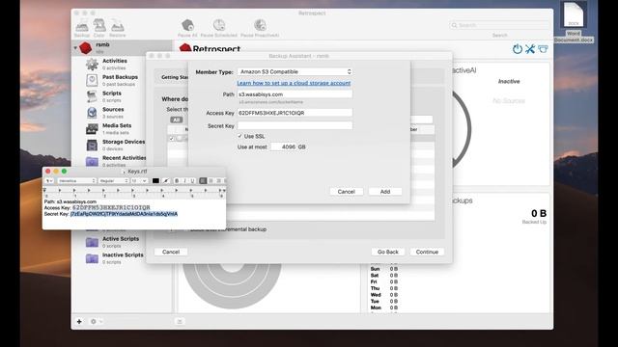
Task: Click the Getting Started tab in assistant
Action: [175, 77]
